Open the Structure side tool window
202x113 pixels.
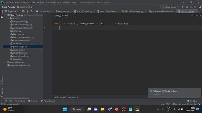pyautogui.click(x=2, y=80)
